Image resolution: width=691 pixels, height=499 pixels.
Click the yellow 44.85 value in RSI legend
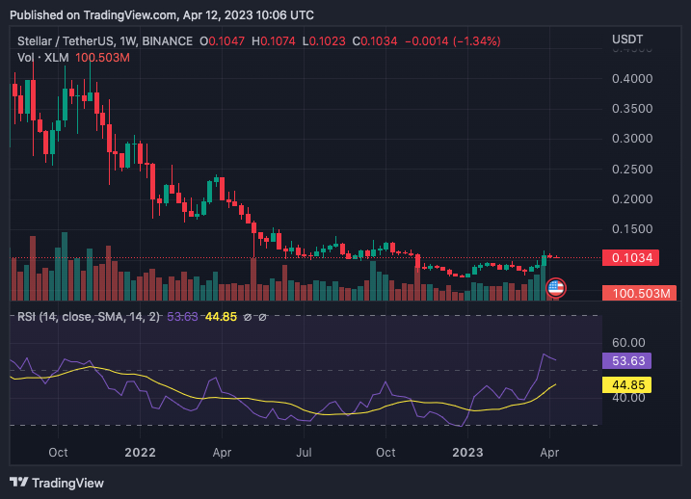[221, 317]
